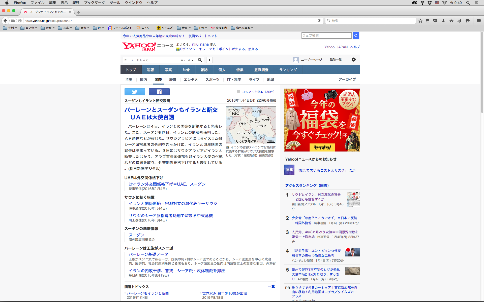Click the Twitter share button
484x302 pixels.
135,92
